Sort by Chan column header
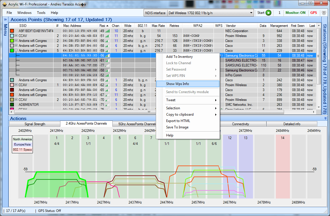 [x=116, y=26]
